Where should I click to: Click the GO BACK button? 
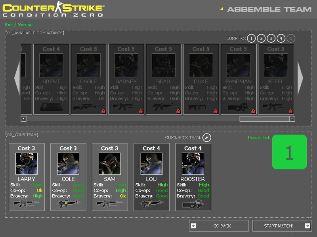[219, 226]
